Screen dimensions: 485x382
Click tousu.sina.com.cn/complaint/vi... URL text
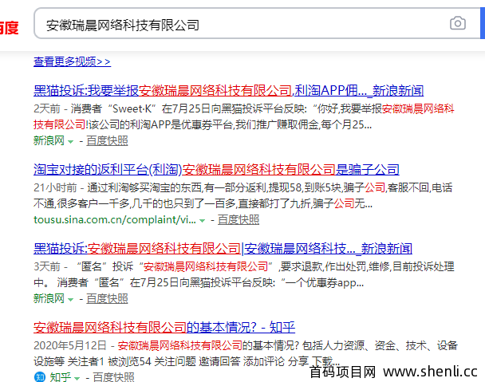pyautogui.click(x=114, y=219)
